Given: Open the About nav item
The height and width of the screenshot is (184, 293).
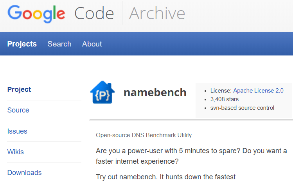Looking at the screenshot, I should click(x=92, y=44).
